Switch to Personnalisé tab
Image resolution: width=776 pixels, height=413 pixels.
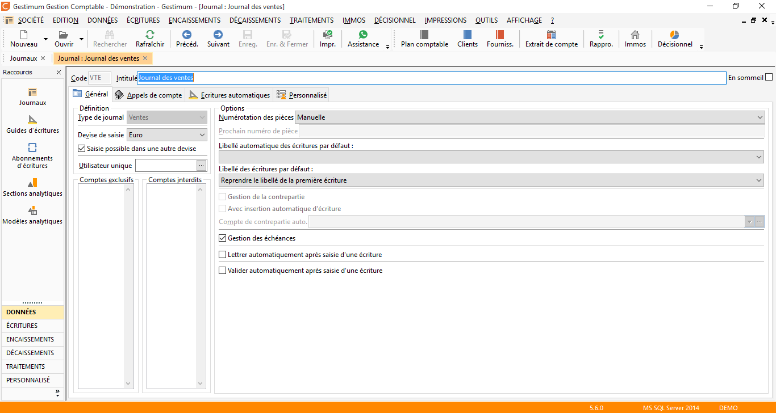tap(302, 95)
